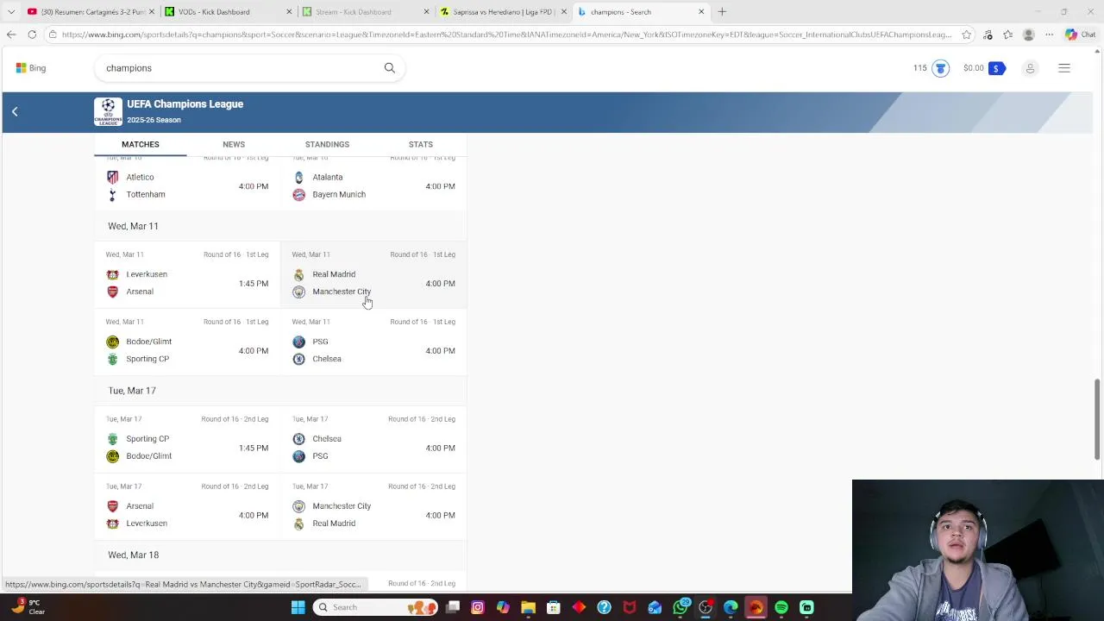This screenshot has width=1104, height=621.
Task: Close the champions - Search tab
Action: pos(701,12)
